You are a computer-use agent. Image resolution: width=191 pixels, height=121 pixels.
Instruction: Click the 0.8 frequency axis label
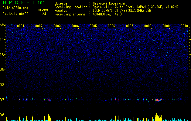3,85
